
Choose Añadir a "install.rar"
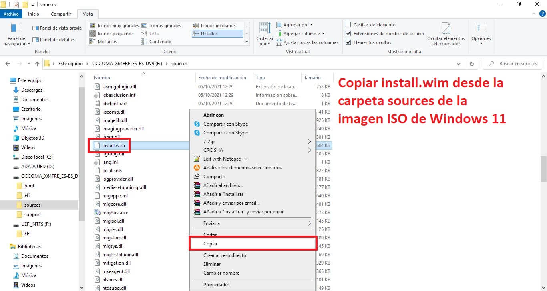tap(253, 194)
